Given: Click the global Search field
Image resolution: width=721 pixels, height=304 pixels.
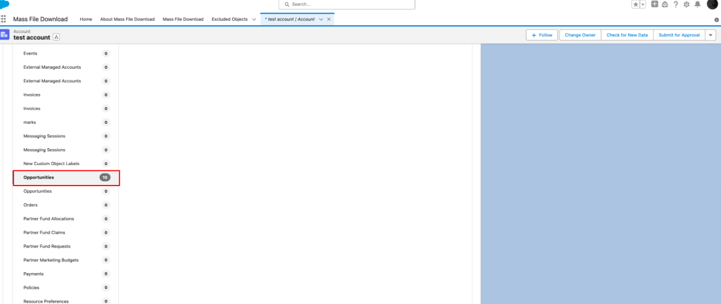Looking at the screenshot, I should [x=346, y=4].
